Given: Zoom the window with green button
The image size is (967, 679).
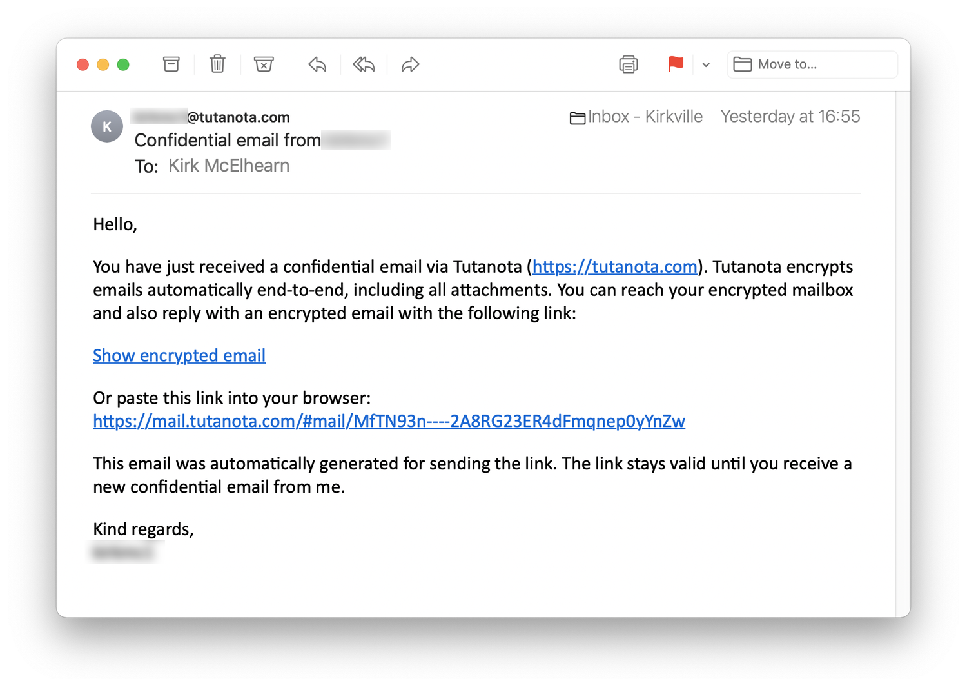Looking at the screenshot, I should pos(123,64).
